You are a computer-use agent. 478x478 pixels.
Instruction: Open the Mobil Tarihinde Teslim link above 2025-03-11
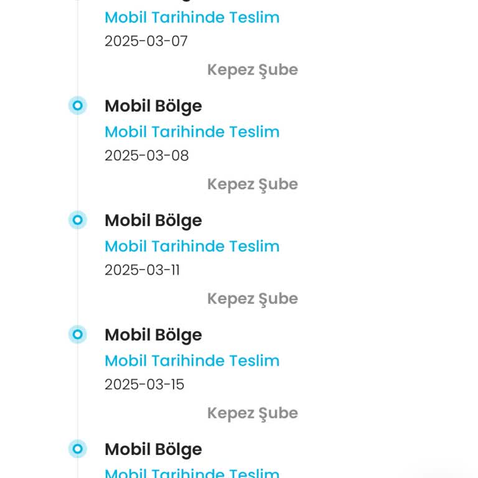tap(192, 246)
